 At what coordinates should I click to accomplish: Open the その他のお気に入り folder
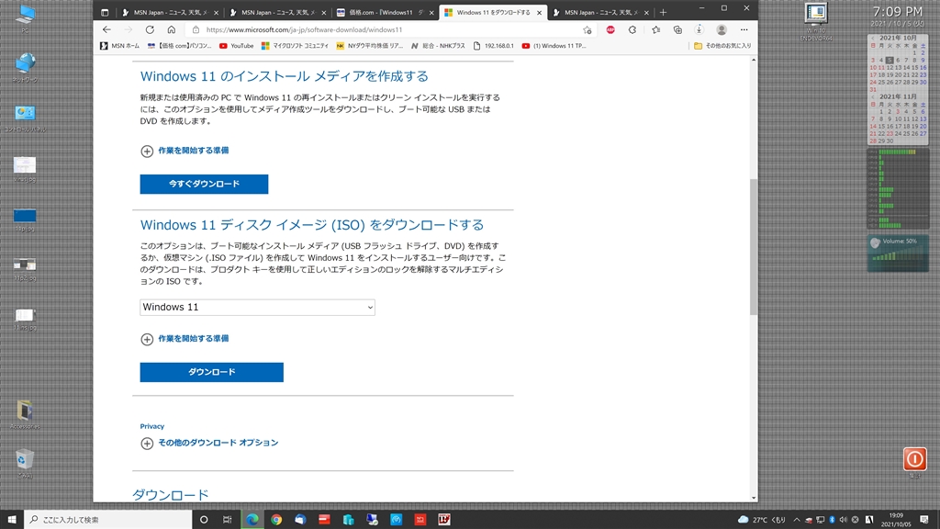[722, 46]
